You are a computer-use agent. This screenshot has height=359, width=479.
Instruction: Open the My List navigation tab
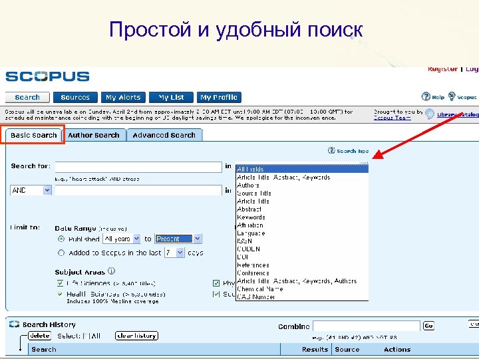171,97
